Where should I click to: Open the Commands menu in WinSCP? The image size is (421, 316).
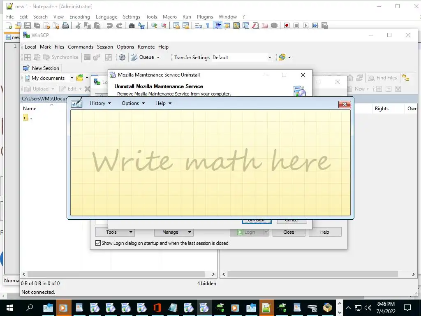[81, 47]
